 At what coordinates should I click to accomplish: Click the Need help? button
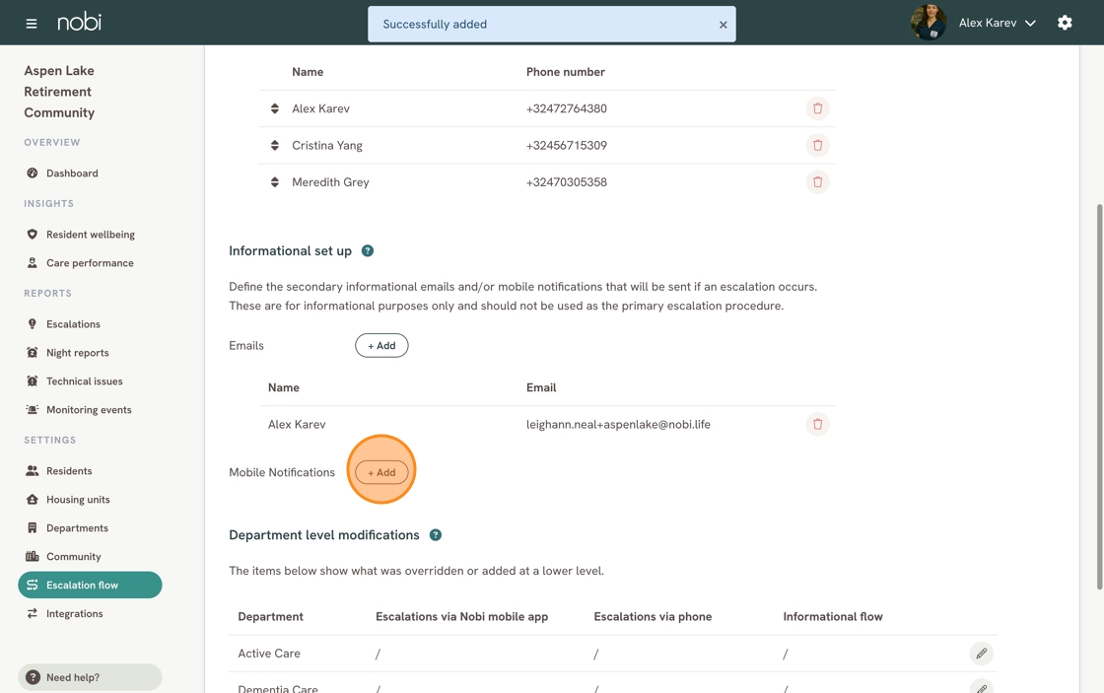pos(90,677)
